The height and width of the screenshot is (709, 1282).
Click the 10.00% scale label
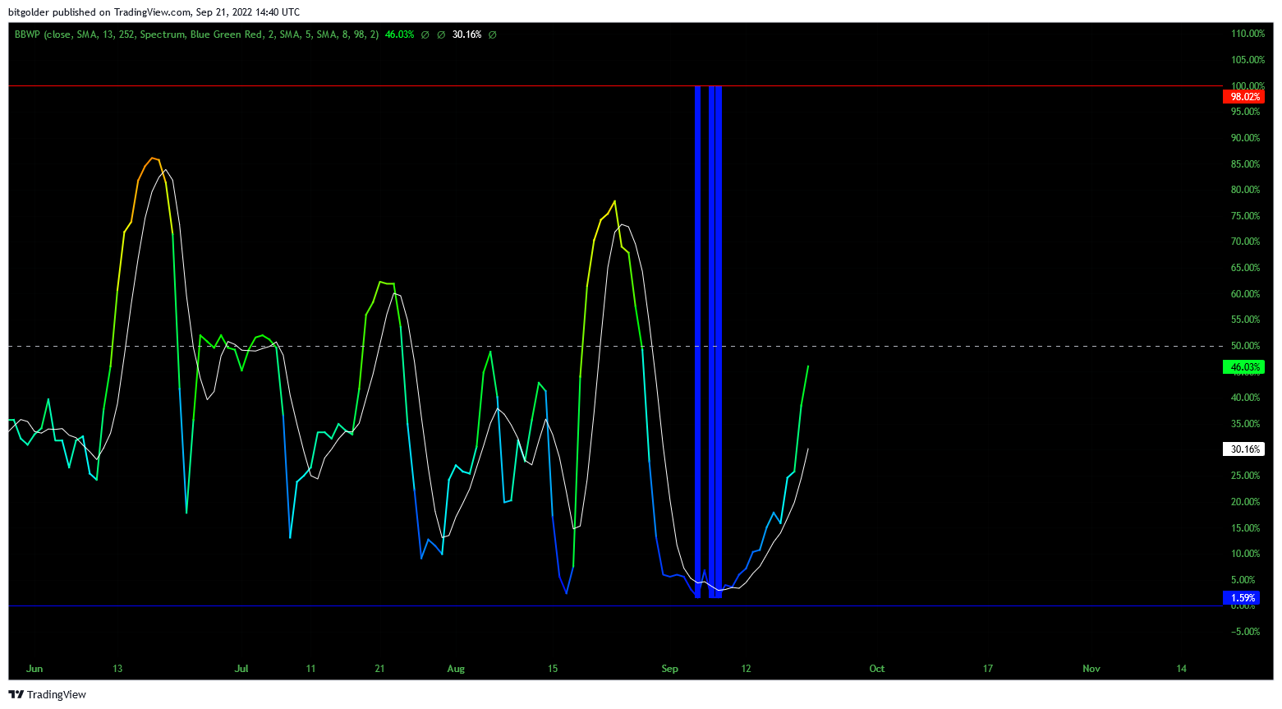pos(1245,554)
